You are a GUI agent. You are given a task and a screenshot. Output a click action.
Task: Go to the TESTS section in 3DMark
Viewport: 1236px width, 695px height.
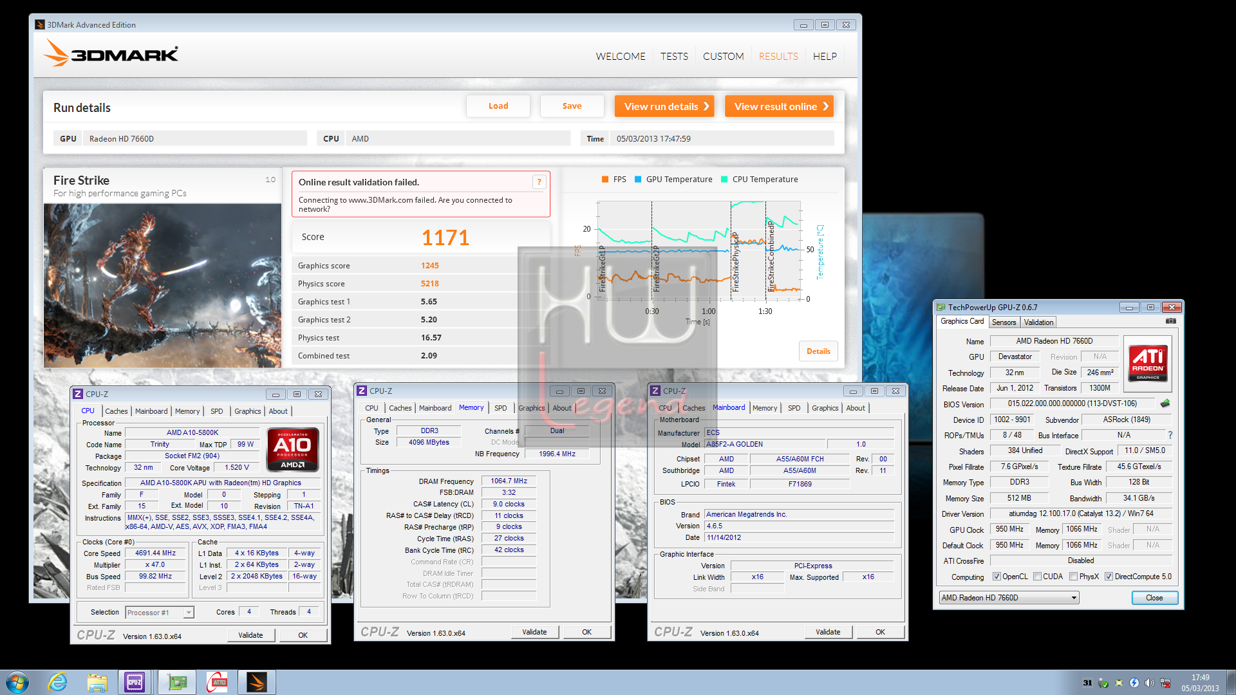click(674, 57)
